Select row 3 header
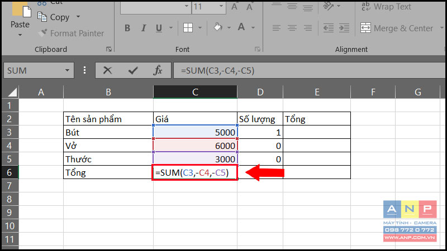The image size is (447, 251). tap(9, 132)
